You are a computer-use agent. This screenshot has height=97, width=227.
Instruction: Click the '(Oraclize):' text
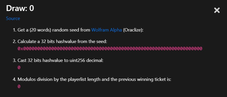(133, 30)
